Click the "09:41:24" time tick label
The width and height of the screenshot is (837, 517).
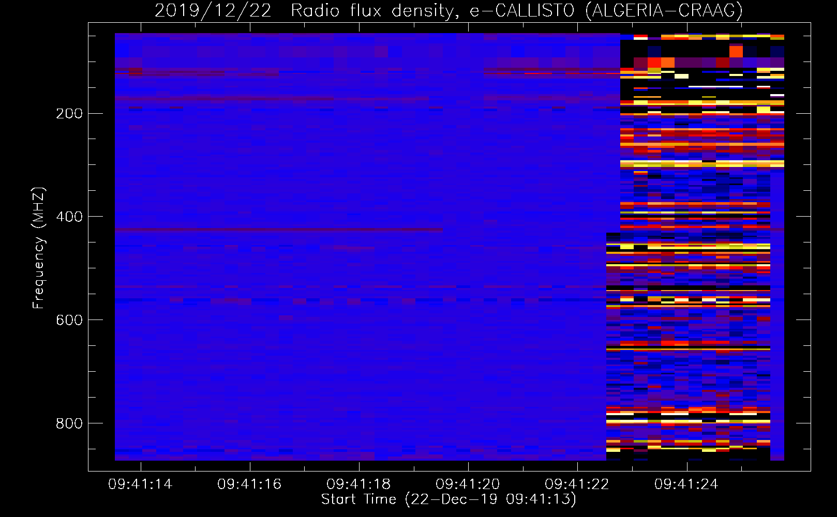686,484
